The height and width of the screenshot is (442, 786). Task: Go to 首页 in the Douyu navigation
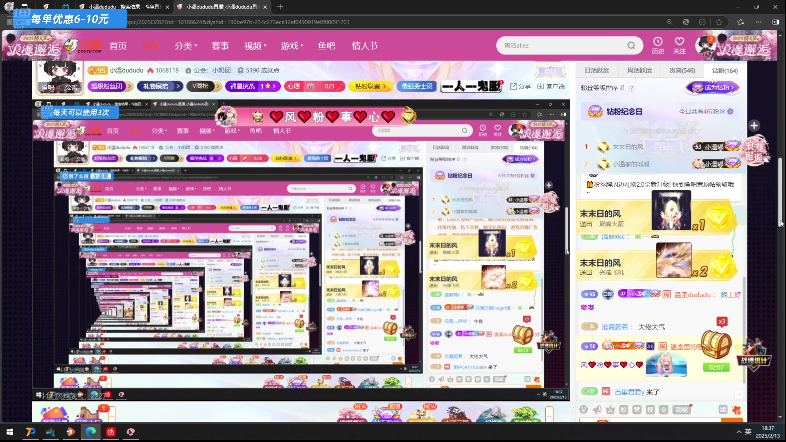pyautogui.click(x=118, y=46)
